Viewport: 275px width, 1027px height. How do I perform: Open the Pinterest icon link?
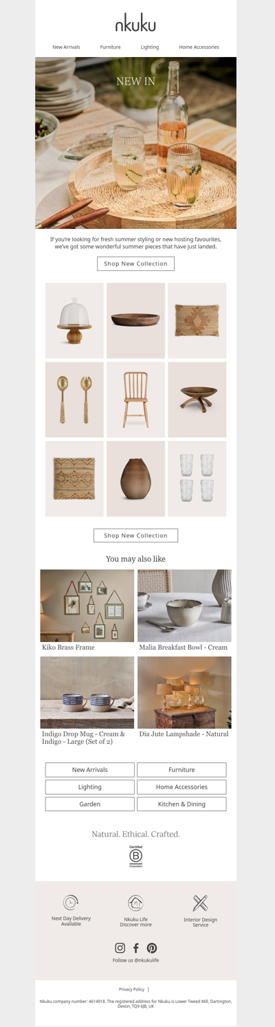(152, 948)
